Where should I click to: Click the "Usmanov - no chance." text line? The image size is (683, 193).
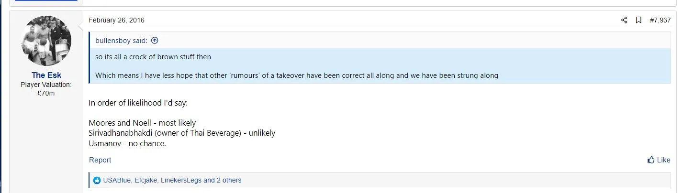tap(127, 143)
